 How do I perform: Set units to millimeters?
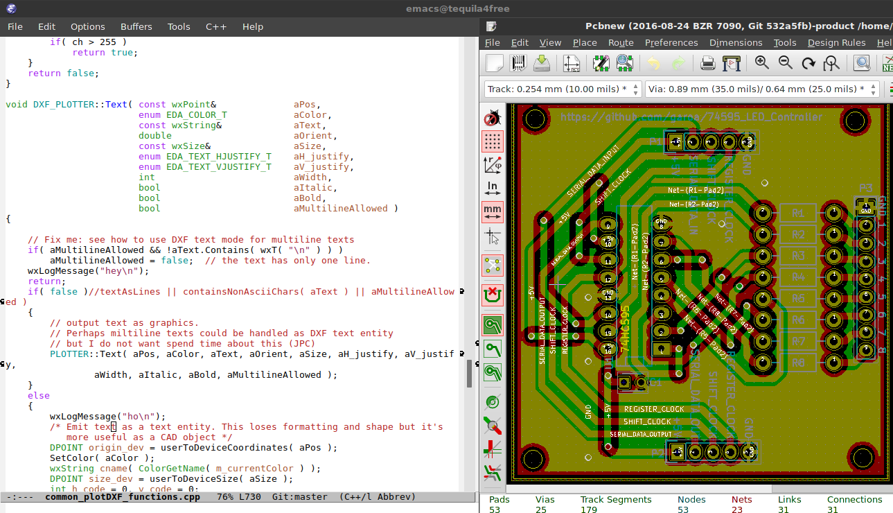point(493,211)
